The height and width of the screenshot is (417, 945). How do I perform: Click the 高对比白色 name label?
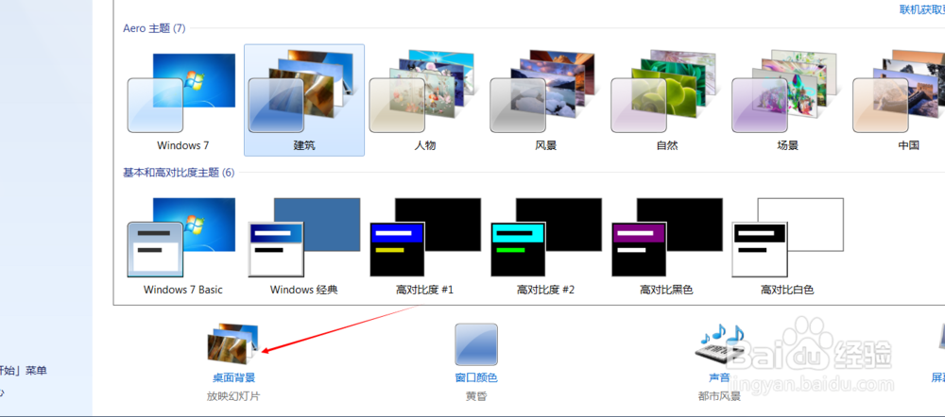click(788, 290)
